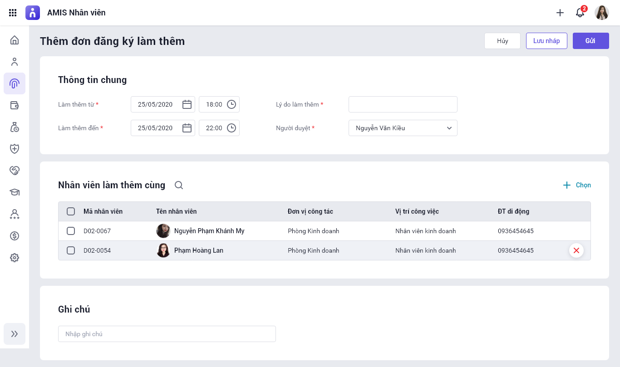Viewport: 620px width, 367px height.
Task: Check the box for employee D02-0067
Action: [x=71, y=231]
